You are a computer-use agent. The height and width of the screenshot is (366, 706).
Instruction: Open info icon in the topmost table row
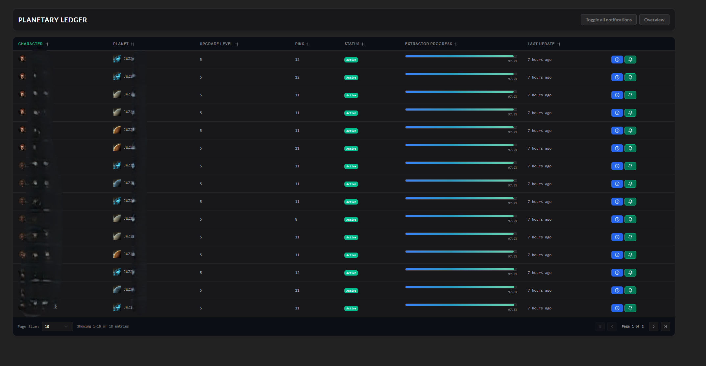(x=617, y=60)
